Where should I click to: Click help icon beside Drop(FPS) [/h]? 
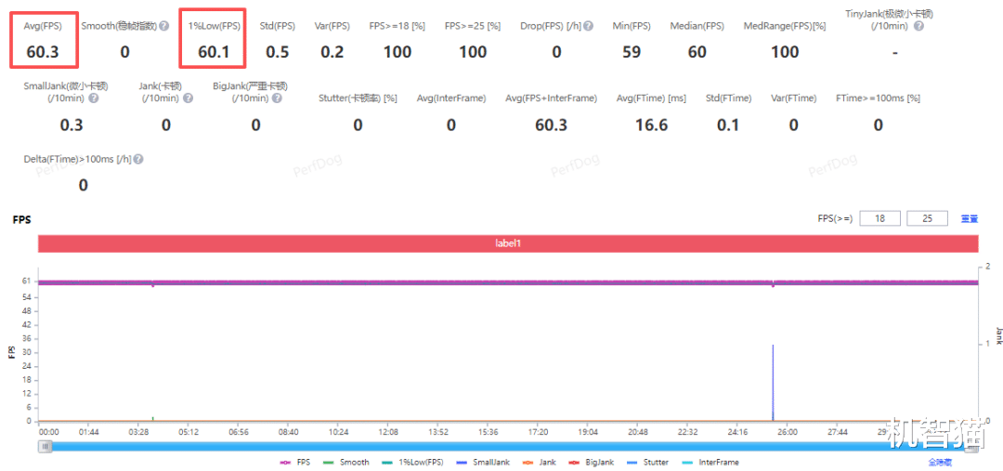point(589,26)
